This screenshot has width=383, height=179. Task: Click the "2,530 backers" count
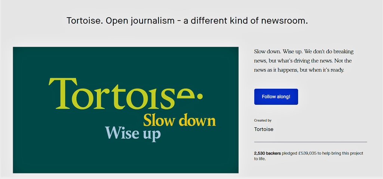coord(267,153)
